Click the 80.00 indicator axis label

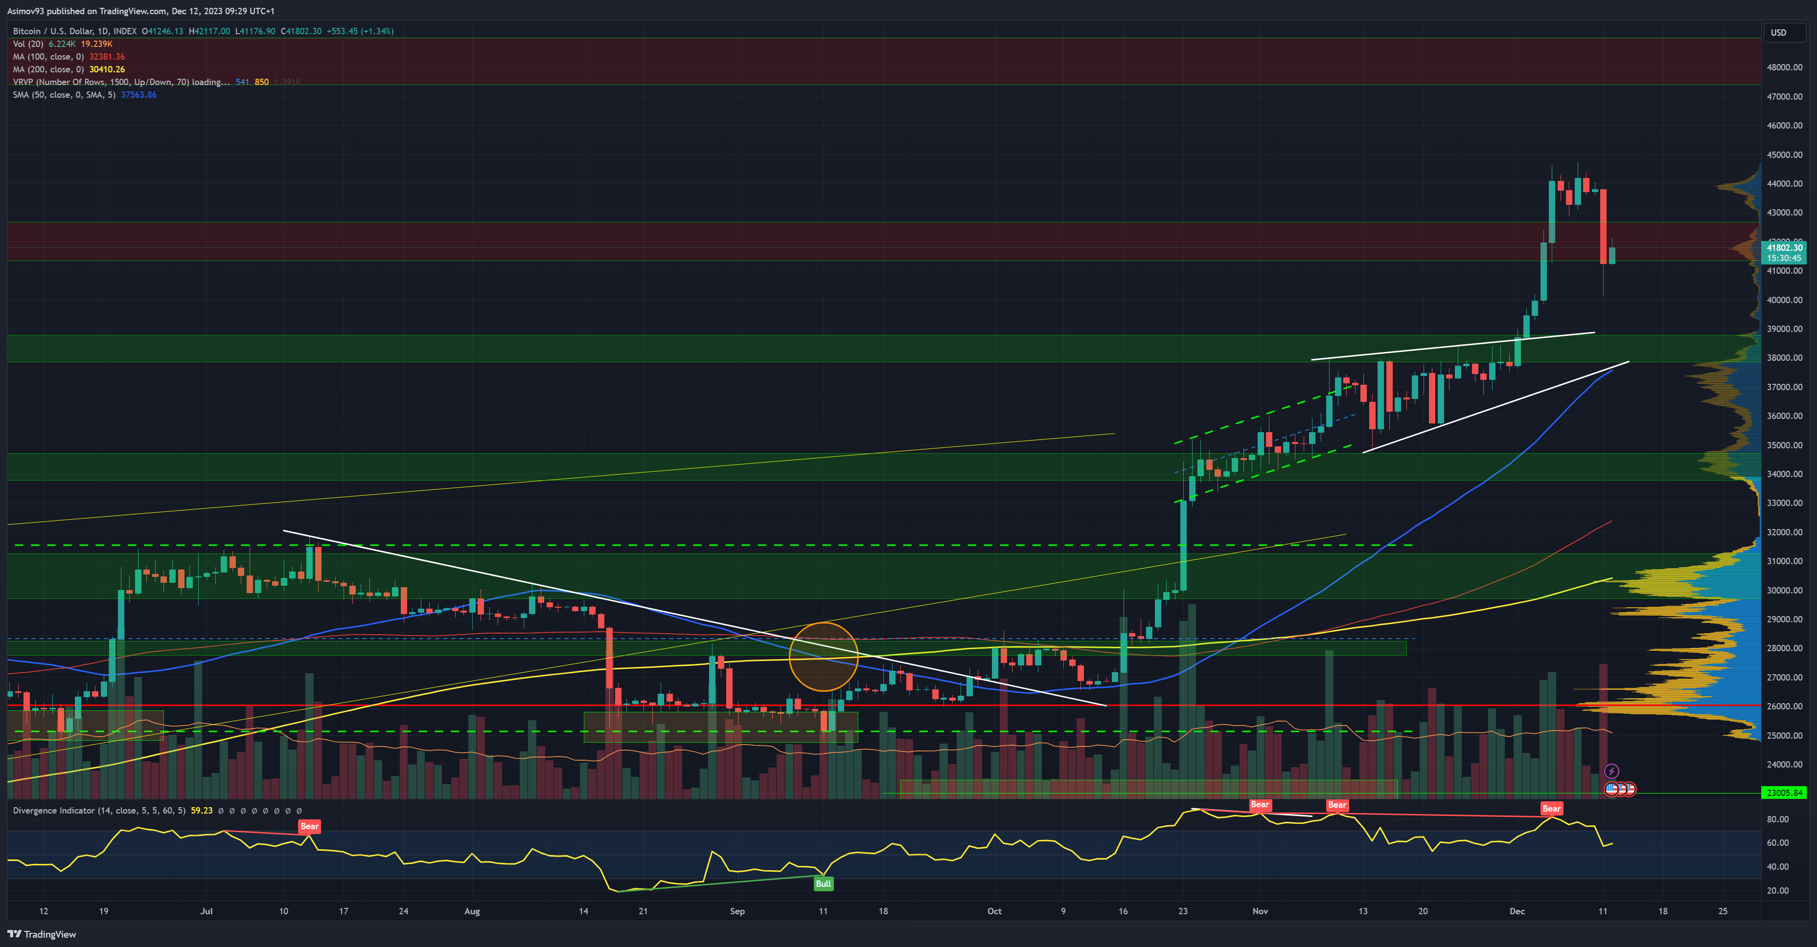click(x=1777, y=819)
